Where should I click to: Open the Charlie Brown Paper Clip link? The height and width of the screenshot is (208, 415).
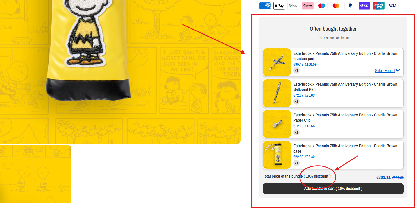345,117
